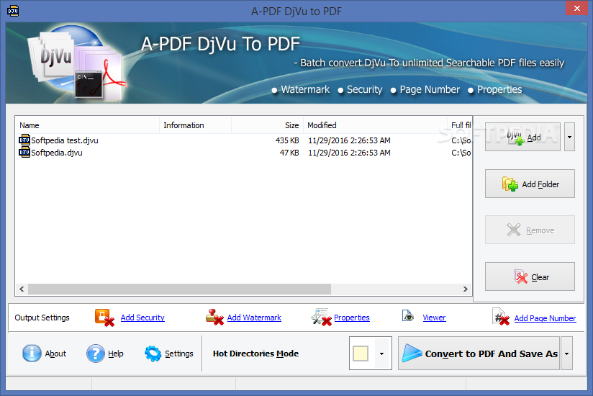Expand the Hot Directories Mode dropdown arrow
The height and width of the screenshot is (396, 593).
[382, 354]
